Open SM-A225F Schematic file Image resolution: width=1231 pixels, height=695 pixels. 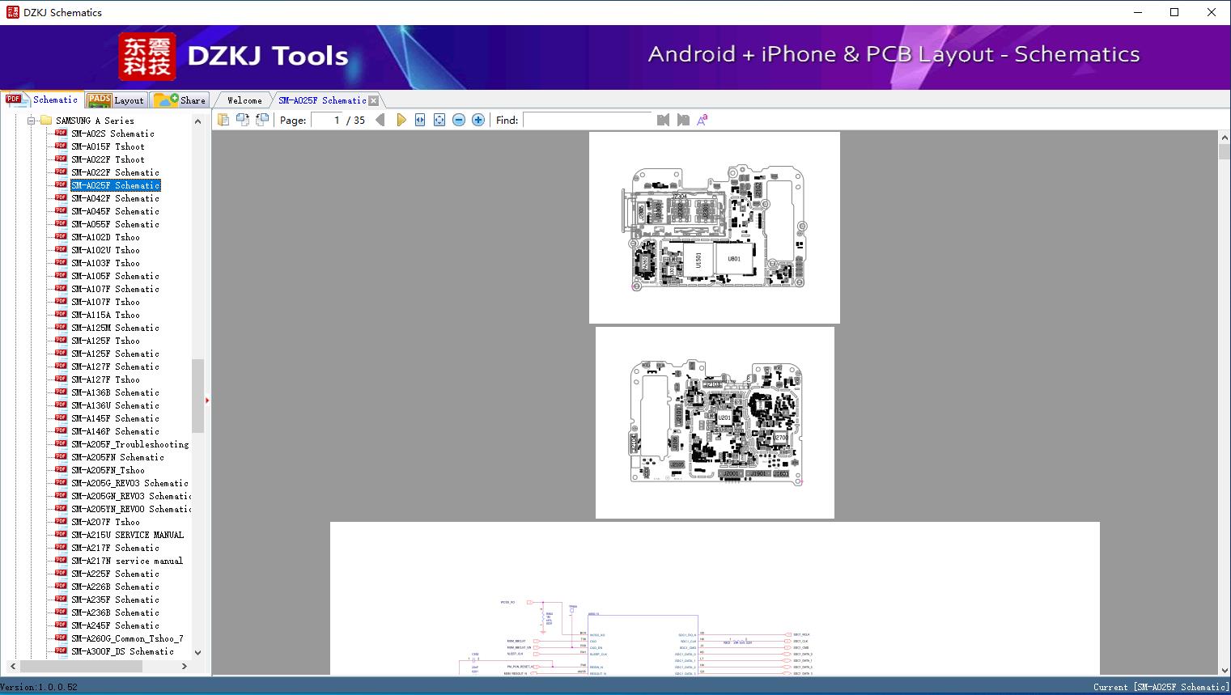coord(115,574)
